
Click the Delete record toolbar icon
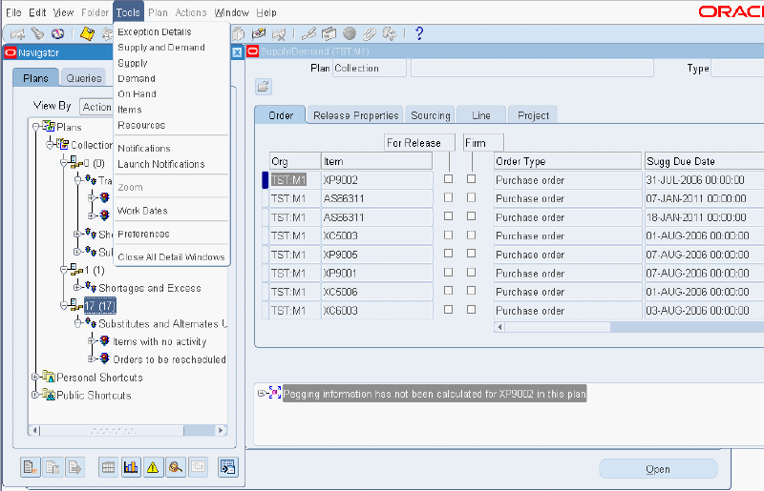(x=279, y=33)
